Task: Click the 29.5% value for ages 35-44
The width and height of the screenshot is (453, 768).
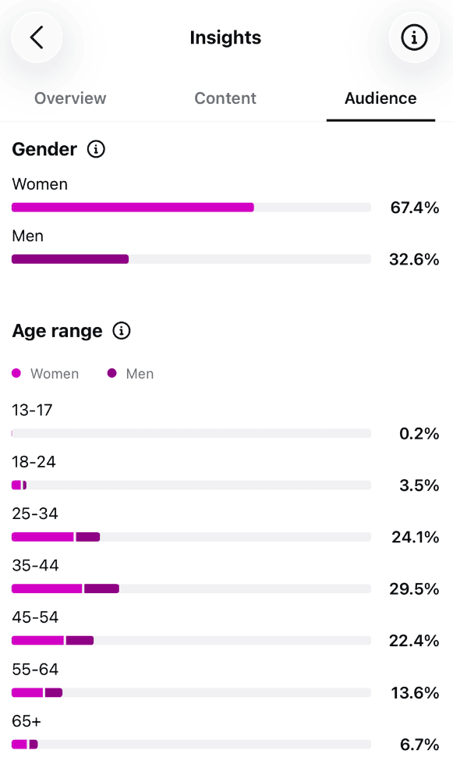Action: pyautogui.click(x=414, y=588)
